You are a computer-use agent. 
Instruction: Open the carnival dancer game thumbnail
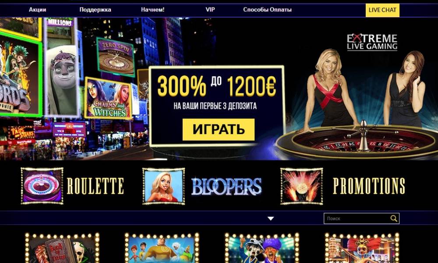(362, 248)
